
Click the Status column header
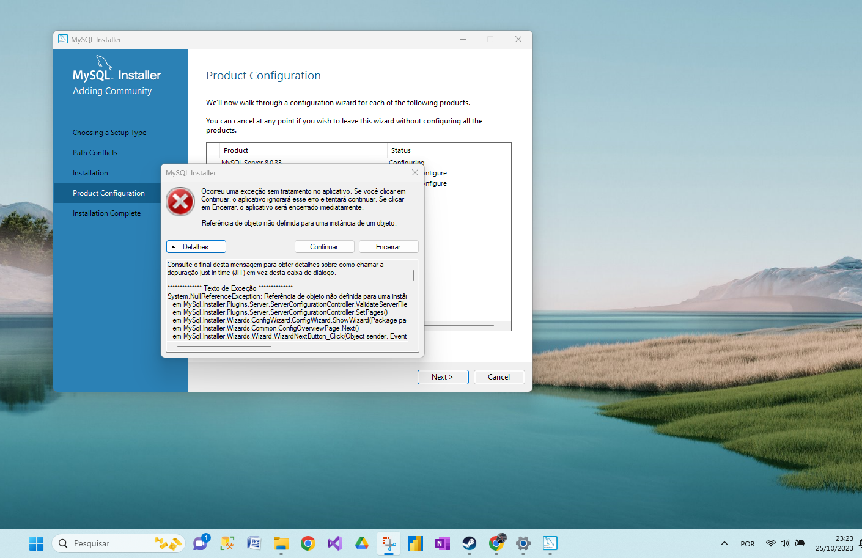pyautogui.click(x=401, y=150)
